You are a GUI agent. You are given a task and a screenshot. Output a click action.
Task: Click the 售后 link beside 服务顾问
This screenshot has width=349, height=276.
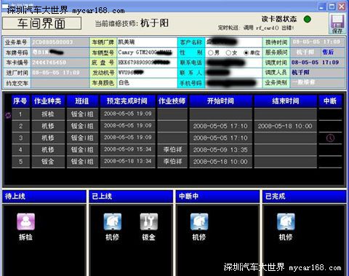328,52
